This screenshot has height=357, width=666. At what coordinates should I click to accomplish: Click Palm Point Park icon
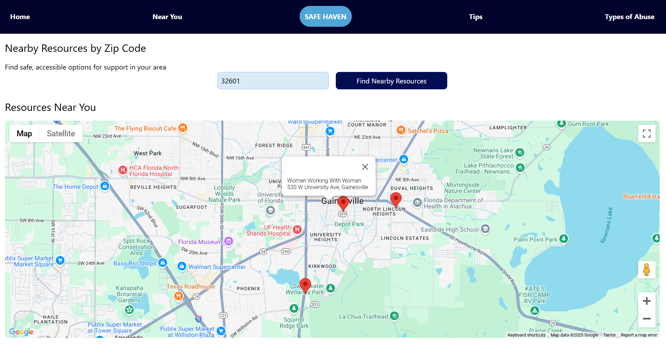tap(564, 238)
